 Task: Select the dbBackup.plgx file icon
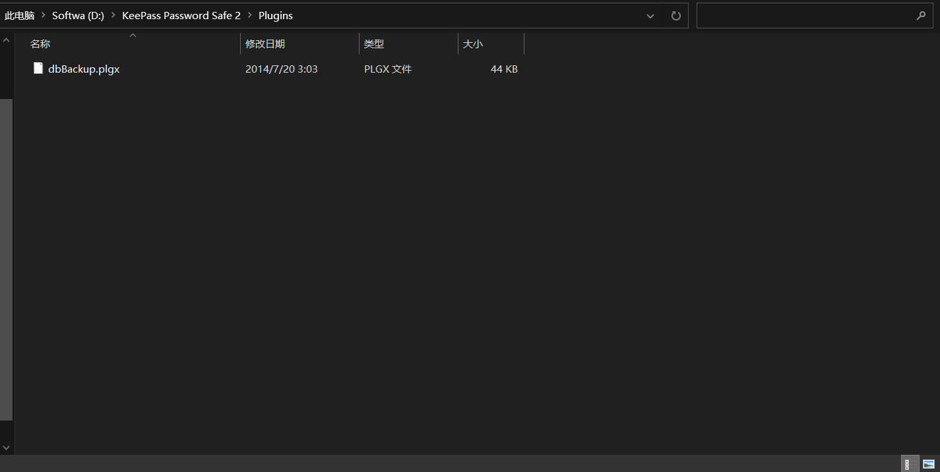[38, 69]
